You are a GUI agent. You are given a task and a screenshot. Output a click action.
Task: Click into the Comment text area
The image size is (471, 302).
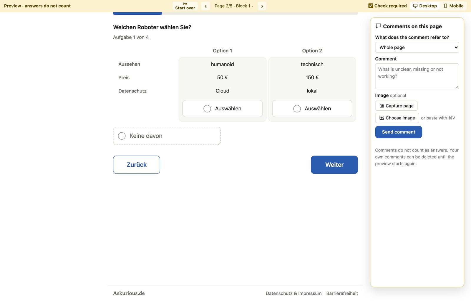click(417, 76)
